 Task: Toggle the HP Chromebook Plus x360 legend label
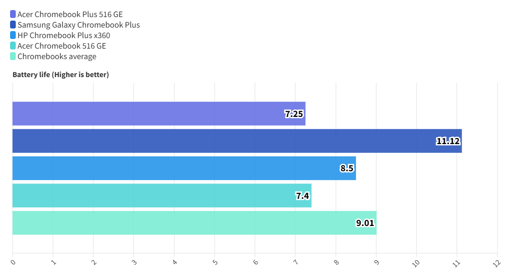tap(64, 35)
